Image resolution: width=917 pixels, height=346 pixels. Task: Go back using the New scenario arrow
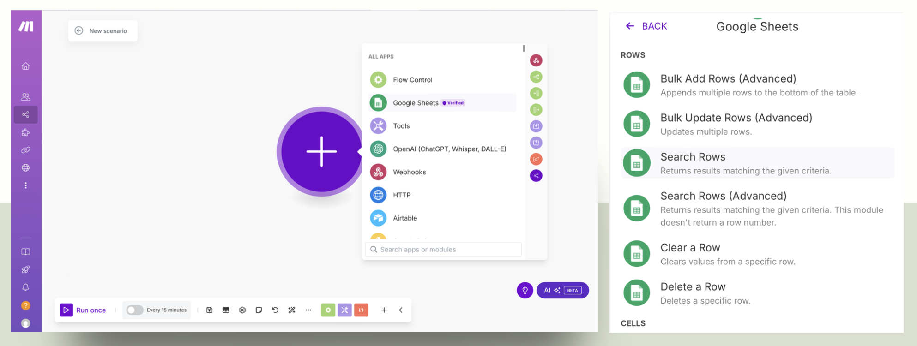tap(79, 30)
